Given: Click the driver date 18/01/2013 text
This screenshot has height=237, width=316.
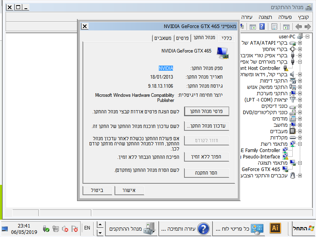Looking at the screenshot, I should click(x=162, y=77).
